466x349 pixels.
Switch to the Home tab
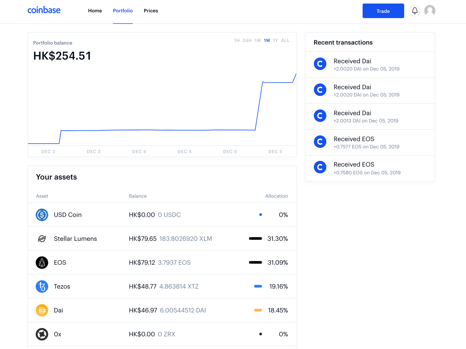95,11
